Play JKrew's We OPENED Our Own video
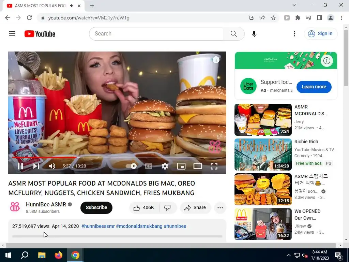Image resolution: width=349 pixels, height=262 pixels. (263, 224)
